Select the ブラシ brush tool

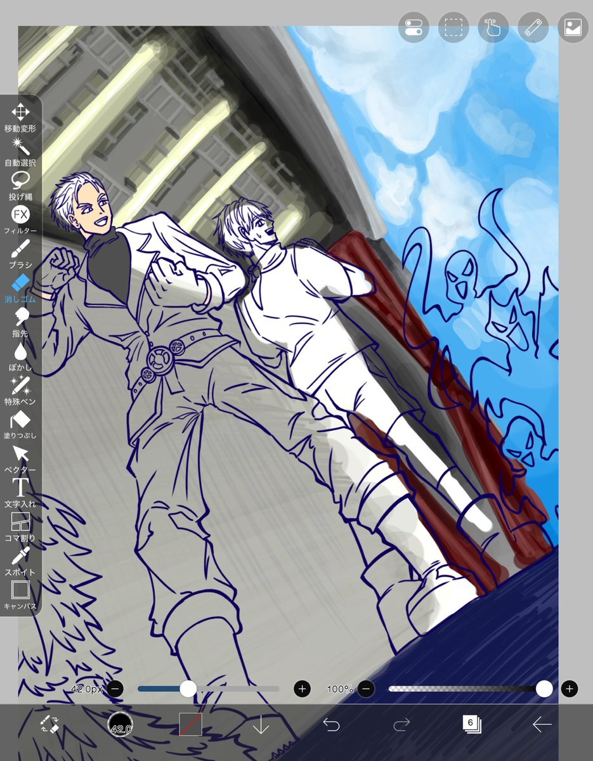pos(20,254)
